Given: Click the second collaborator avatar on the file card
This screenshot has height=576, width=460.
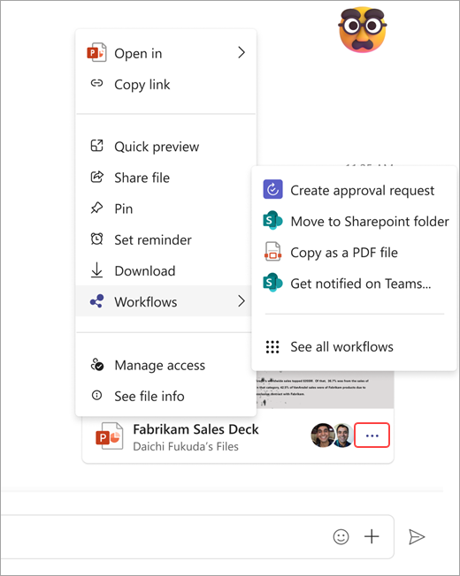Looking at the screenshot, I should pyautogui.click(x=344, y=436).
